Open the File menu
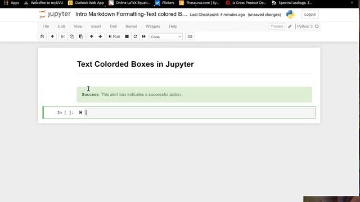This screenshot has width=360, height=202. [x=46, y=26]
